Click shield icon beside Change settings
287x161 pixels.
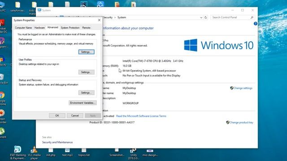[231, 88]
